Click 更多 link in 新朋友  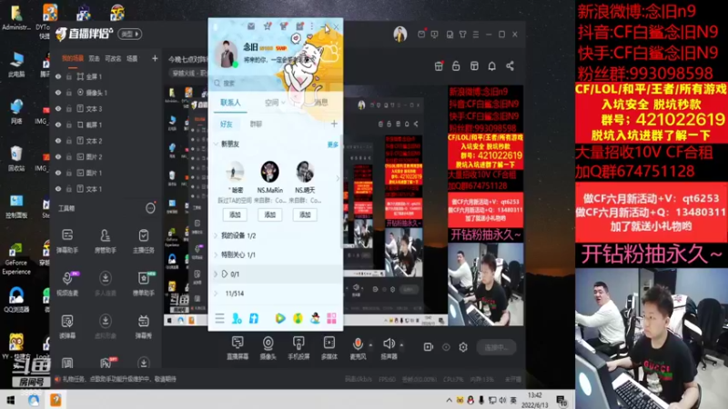333,145
